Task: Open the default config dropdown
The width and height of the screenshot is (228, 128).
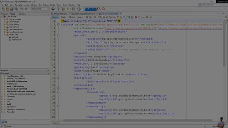Action: coord(40,9)
